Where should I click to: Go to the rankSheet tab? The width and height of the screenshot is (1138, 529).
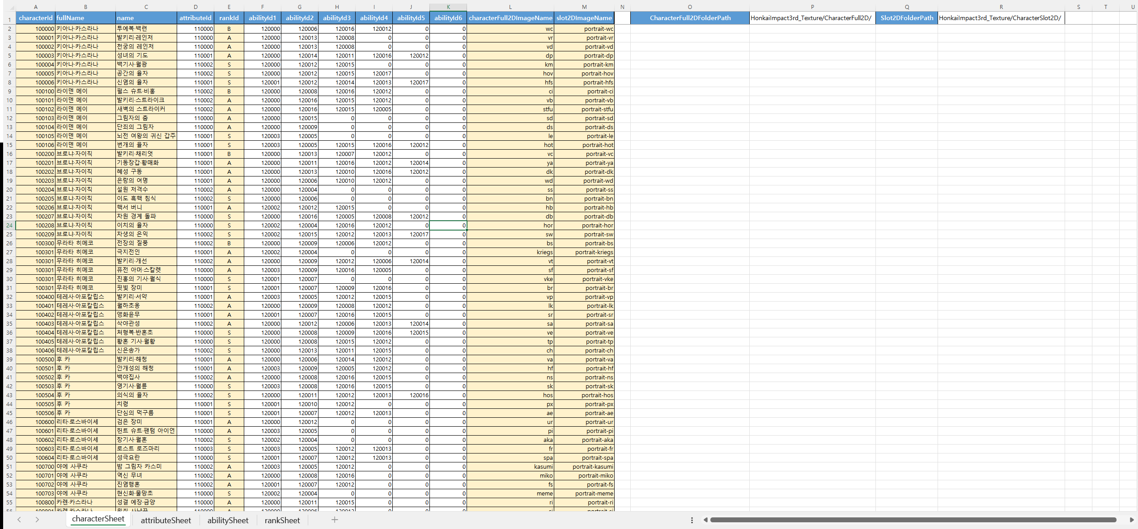pos(282,520)
